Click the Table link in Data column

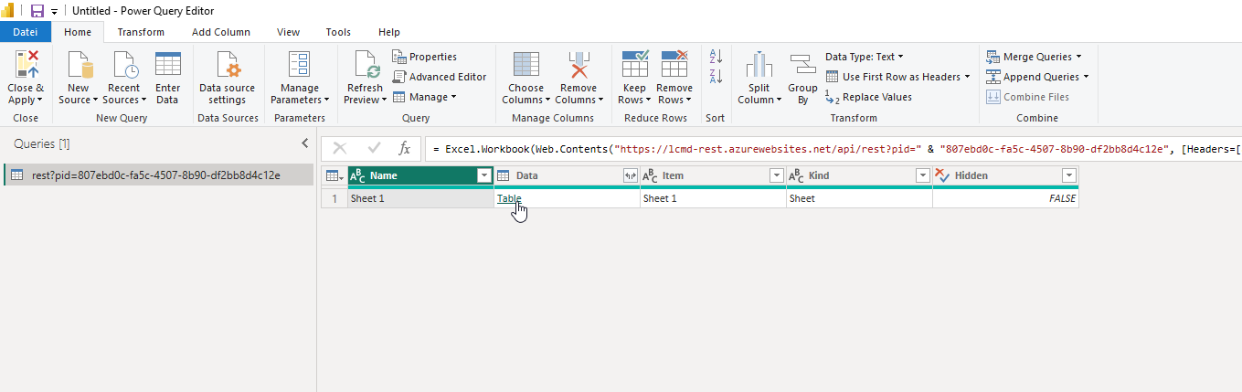tap(509, 198)
